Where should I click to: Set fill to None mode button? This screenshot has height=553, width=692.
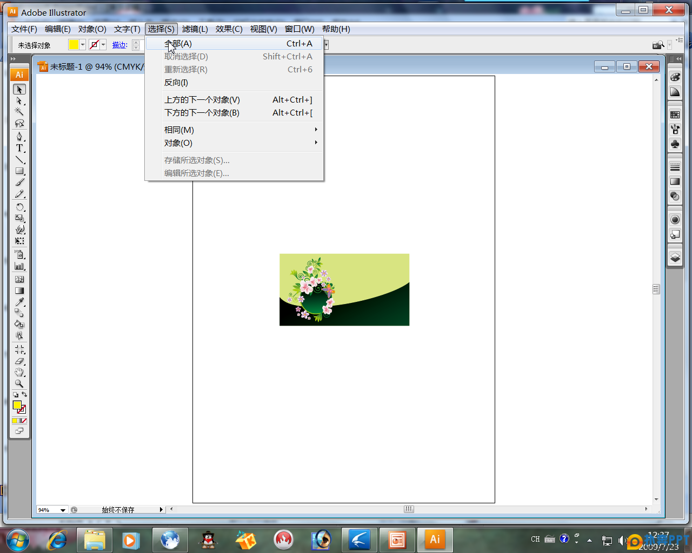tap(24, 421)
